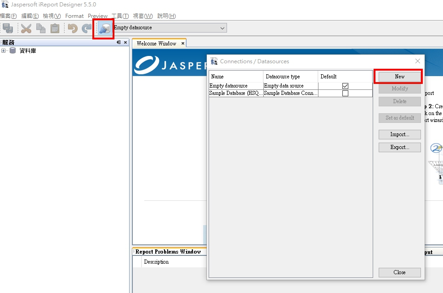443x293 pixels.
Task: Select the Welcome Window tab
Action: pyautogui.click(x=156, y=44)
